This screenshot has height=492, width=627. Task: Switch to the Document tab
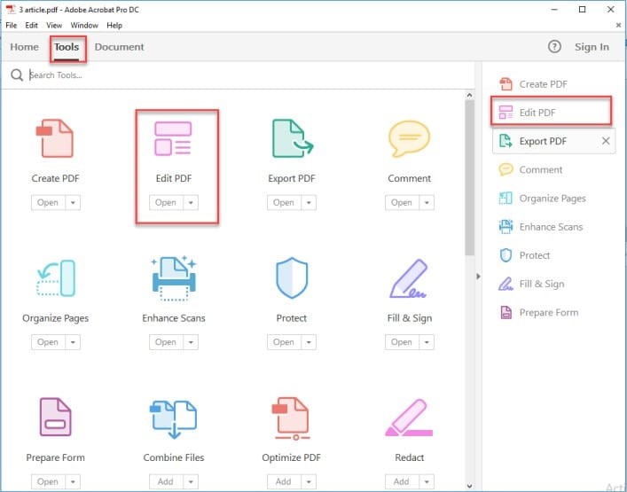point(119,47)
